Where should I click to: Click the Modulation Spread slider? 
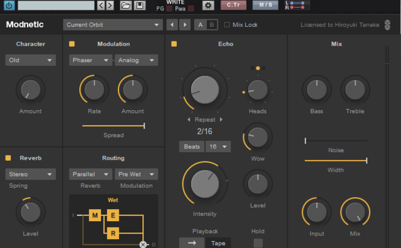[113, 126]
